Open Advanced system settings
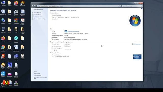Viewport: 163px width, 92px height. 39,19
